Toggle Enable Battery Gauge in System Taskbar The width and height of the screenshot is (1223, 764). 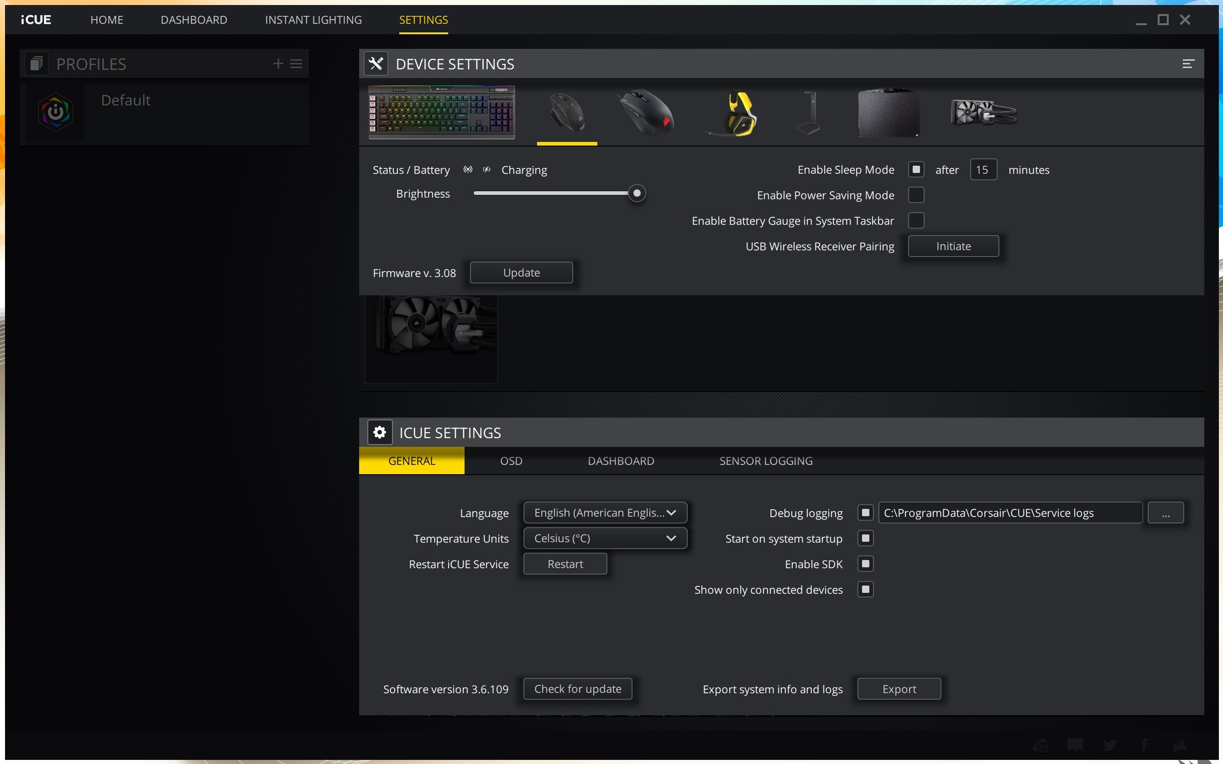coord(916,220)
